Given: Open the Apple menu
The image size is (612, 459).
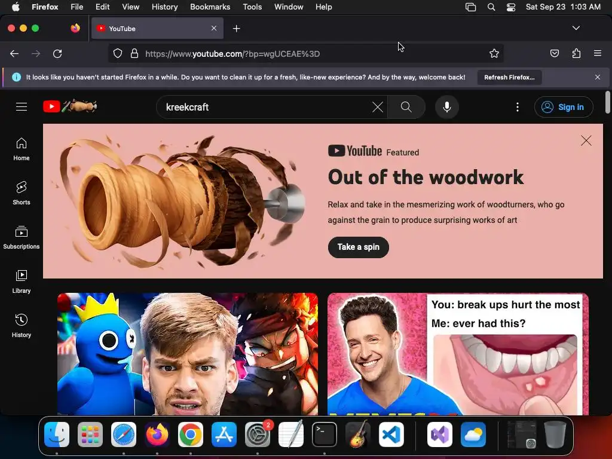Looking at the screenshot, I should 16,7.
